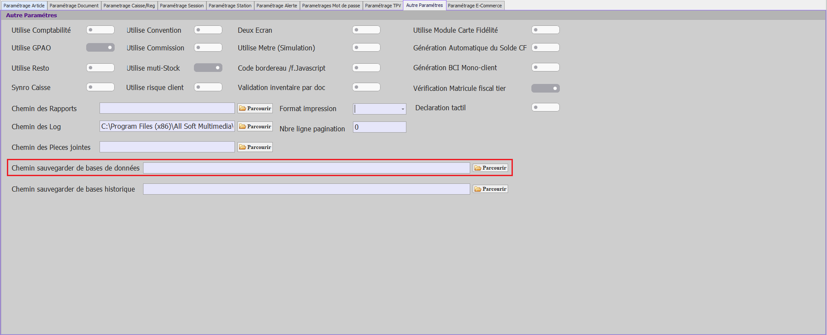Screen dimensions: 827x335
Task: Enable the Utilise Commission switch
Action: pos(208,48)
